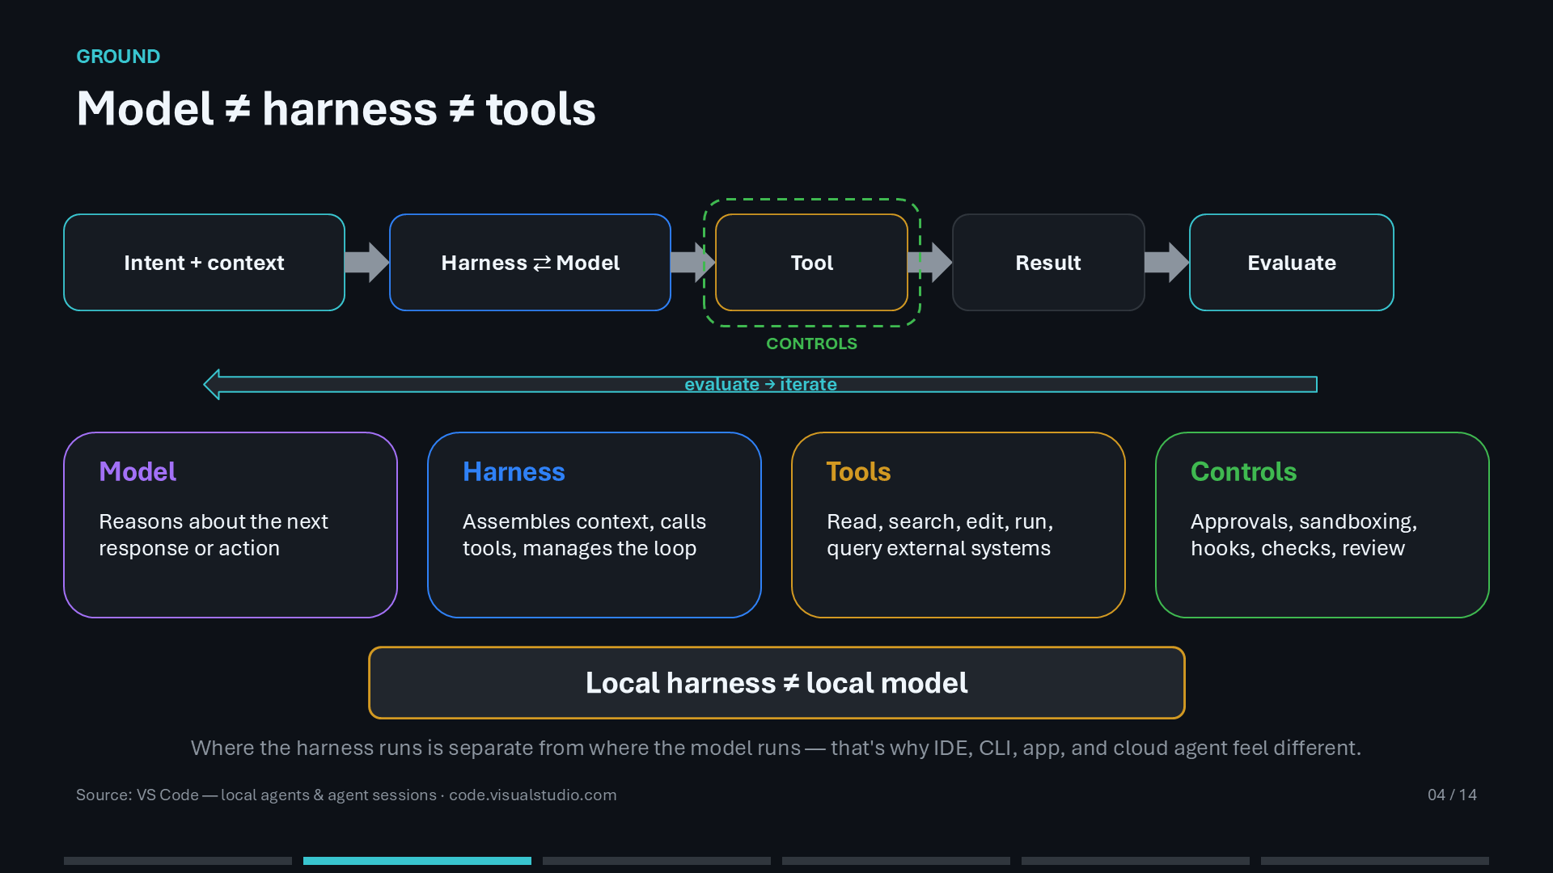
Task: Select the first progress bar segment
Action: [178, 861]
